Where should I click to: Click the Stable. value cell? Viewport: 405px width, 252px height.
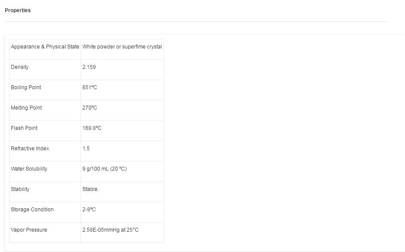[x=91, y=189]
